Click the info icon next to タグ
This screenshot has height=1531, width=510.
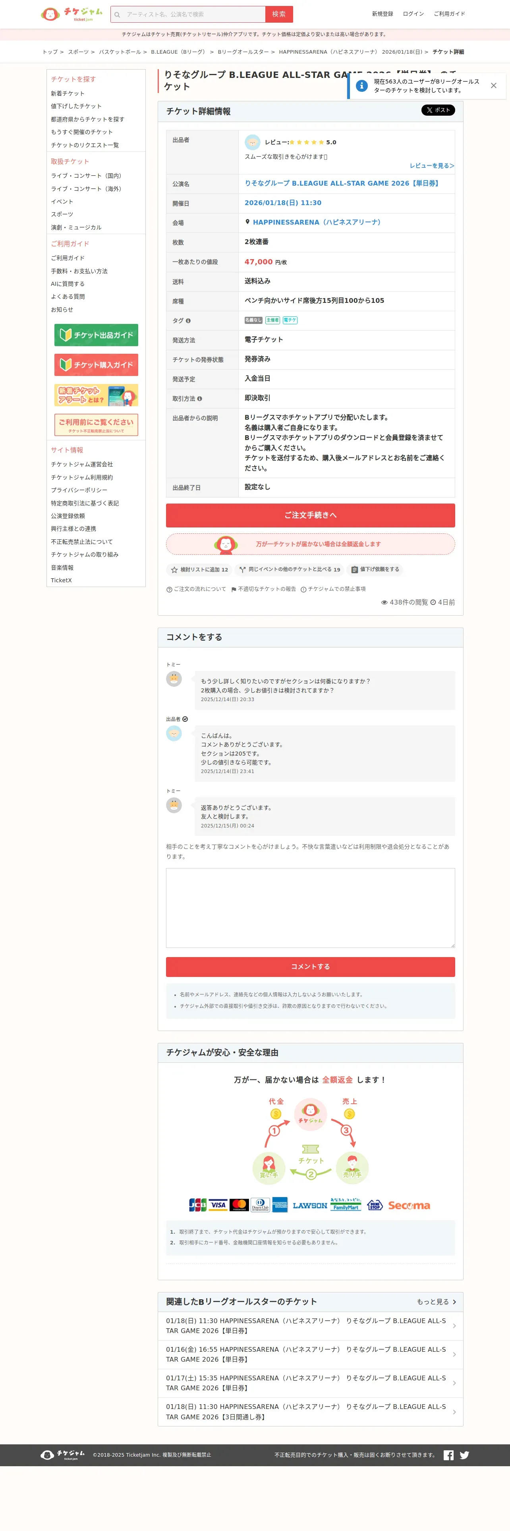pyautogui.click(x=188, y=321)
